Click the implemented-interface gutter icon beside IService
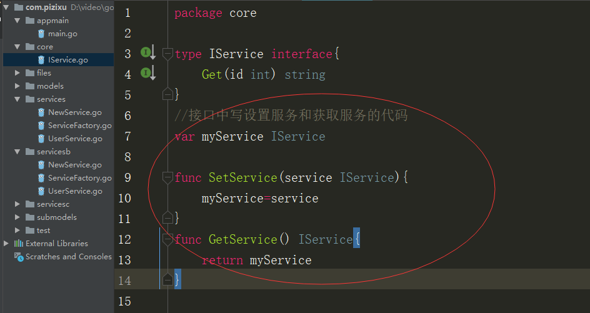The width and height of the screenshot is (590, 313). click(x=148, y=52)
